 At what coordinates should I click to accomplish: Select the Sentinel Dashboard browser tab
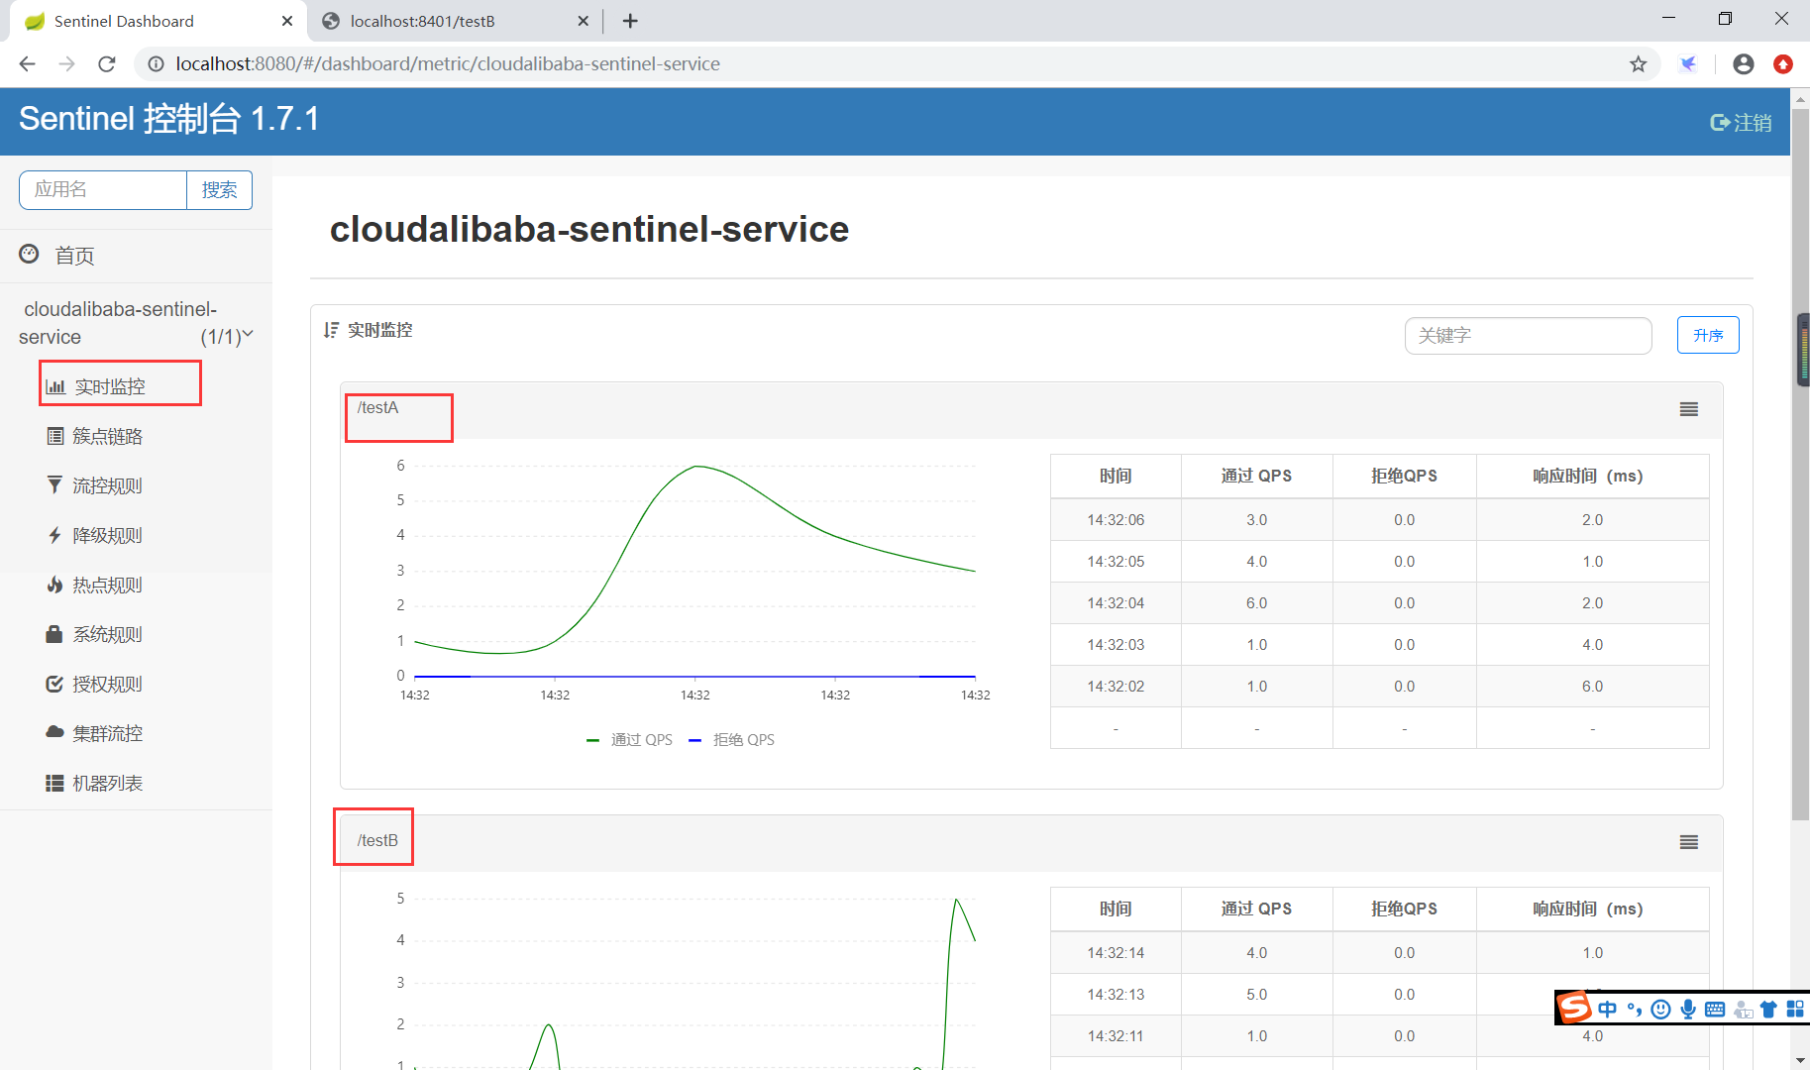pyautogui.click(x=159, y=21)
